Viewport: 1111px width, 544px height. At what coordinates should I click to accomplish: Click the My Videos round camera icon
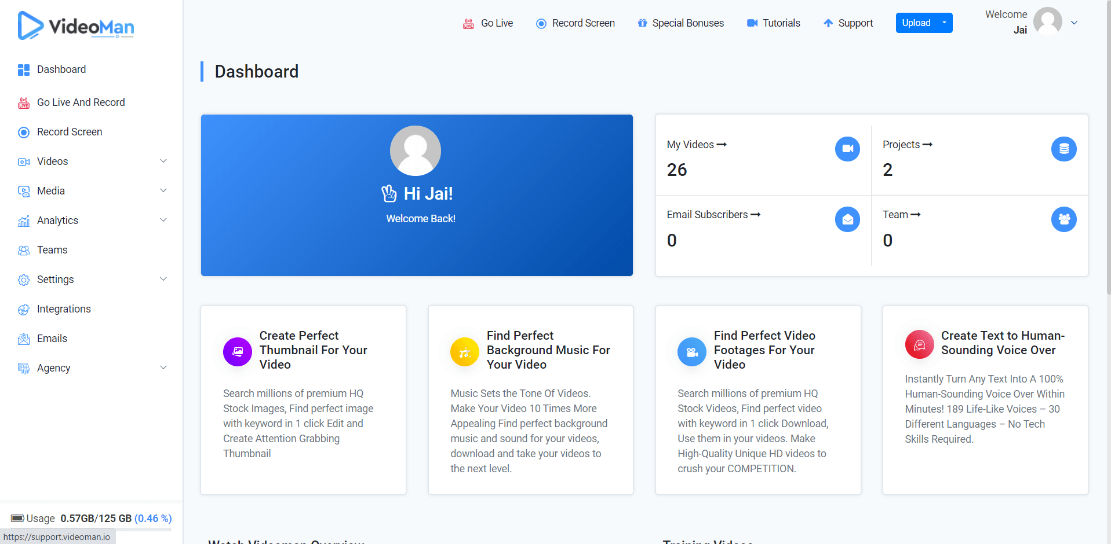coord(847,149)
